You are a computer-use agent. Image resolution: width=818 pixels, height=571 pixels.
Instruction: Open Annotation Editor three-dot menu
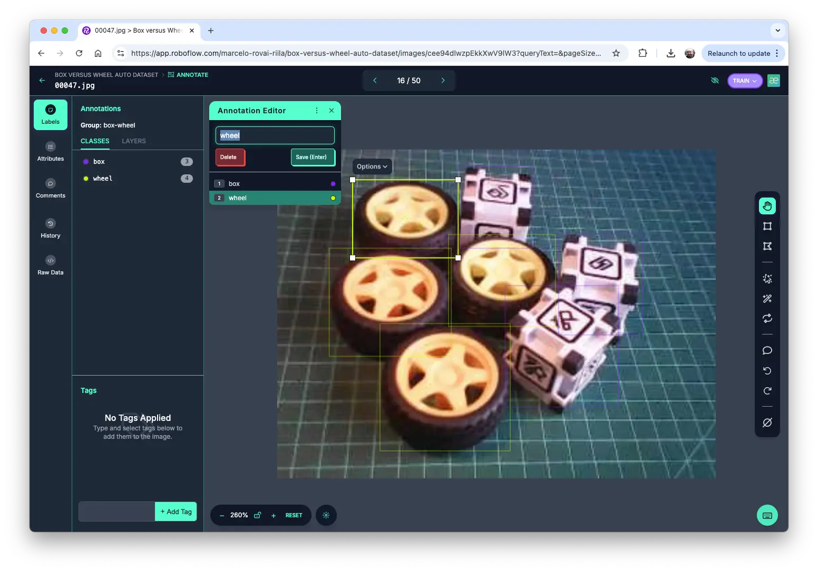[317, 111]
